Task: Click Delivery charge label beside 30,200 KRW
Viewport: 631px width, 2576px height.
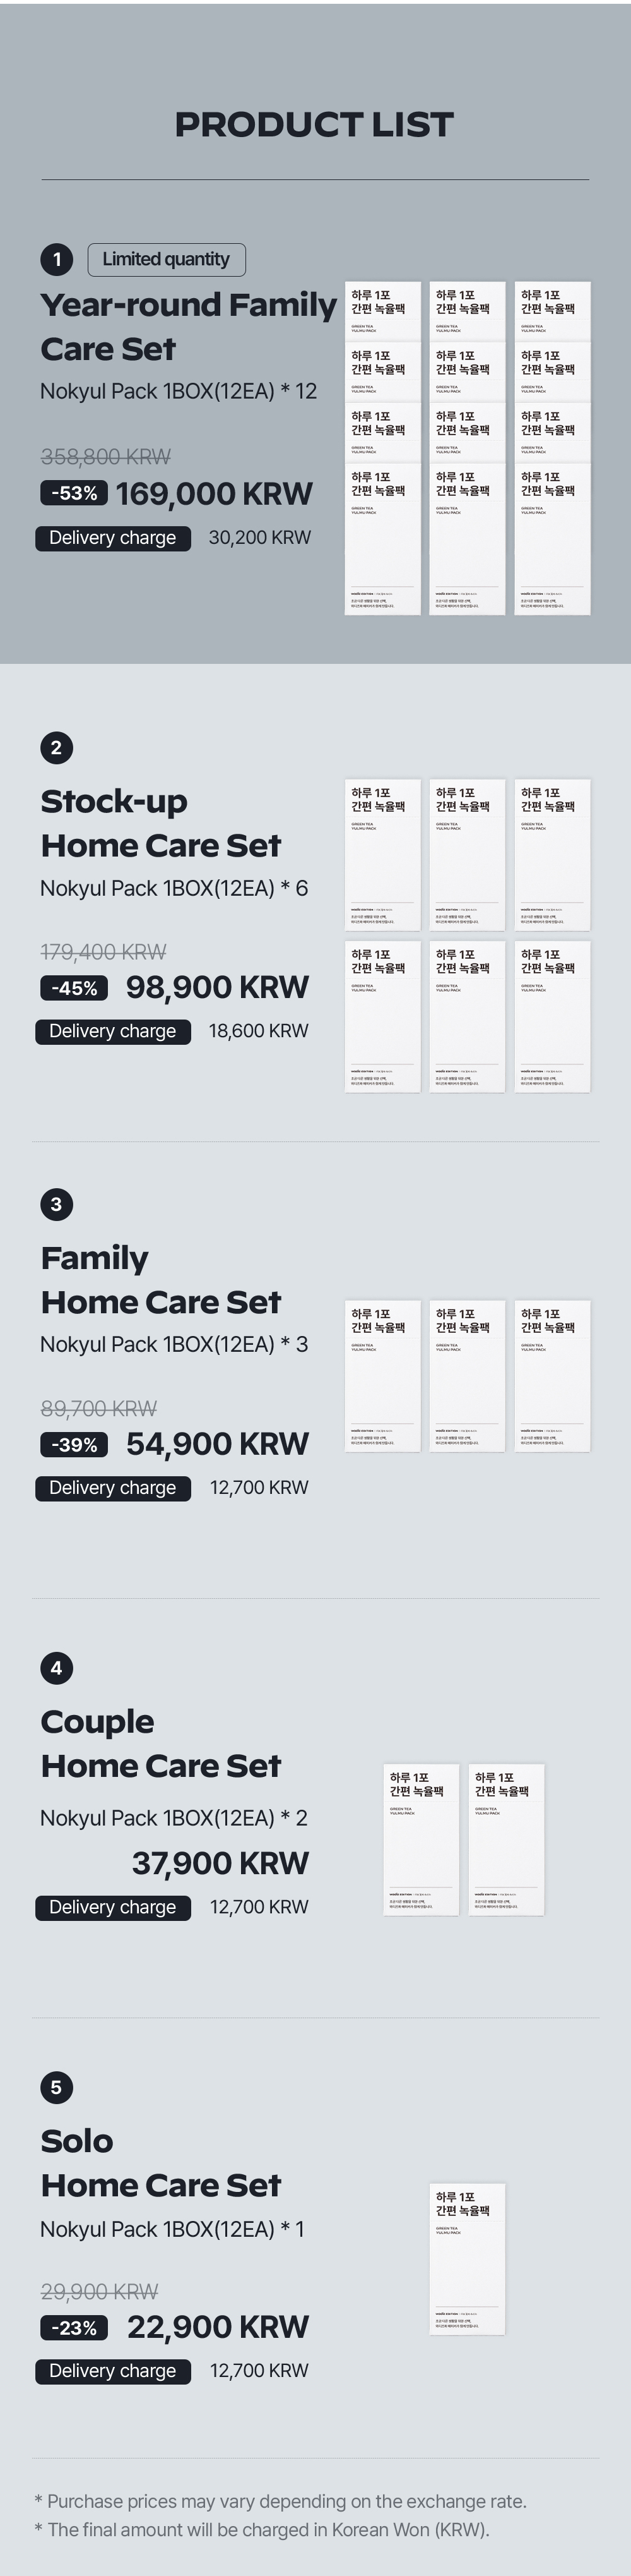Action: pos(113,538)
